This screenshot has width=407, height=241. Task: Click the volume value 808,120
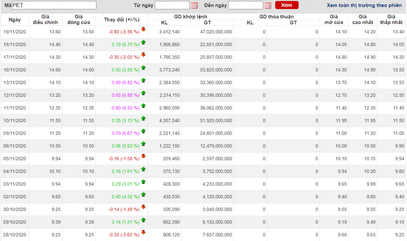171,235
